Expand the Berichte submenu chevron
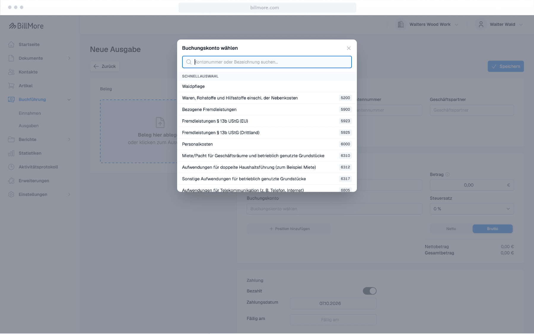The height and width of the screenshot is (334, 534). pos(69,139)
